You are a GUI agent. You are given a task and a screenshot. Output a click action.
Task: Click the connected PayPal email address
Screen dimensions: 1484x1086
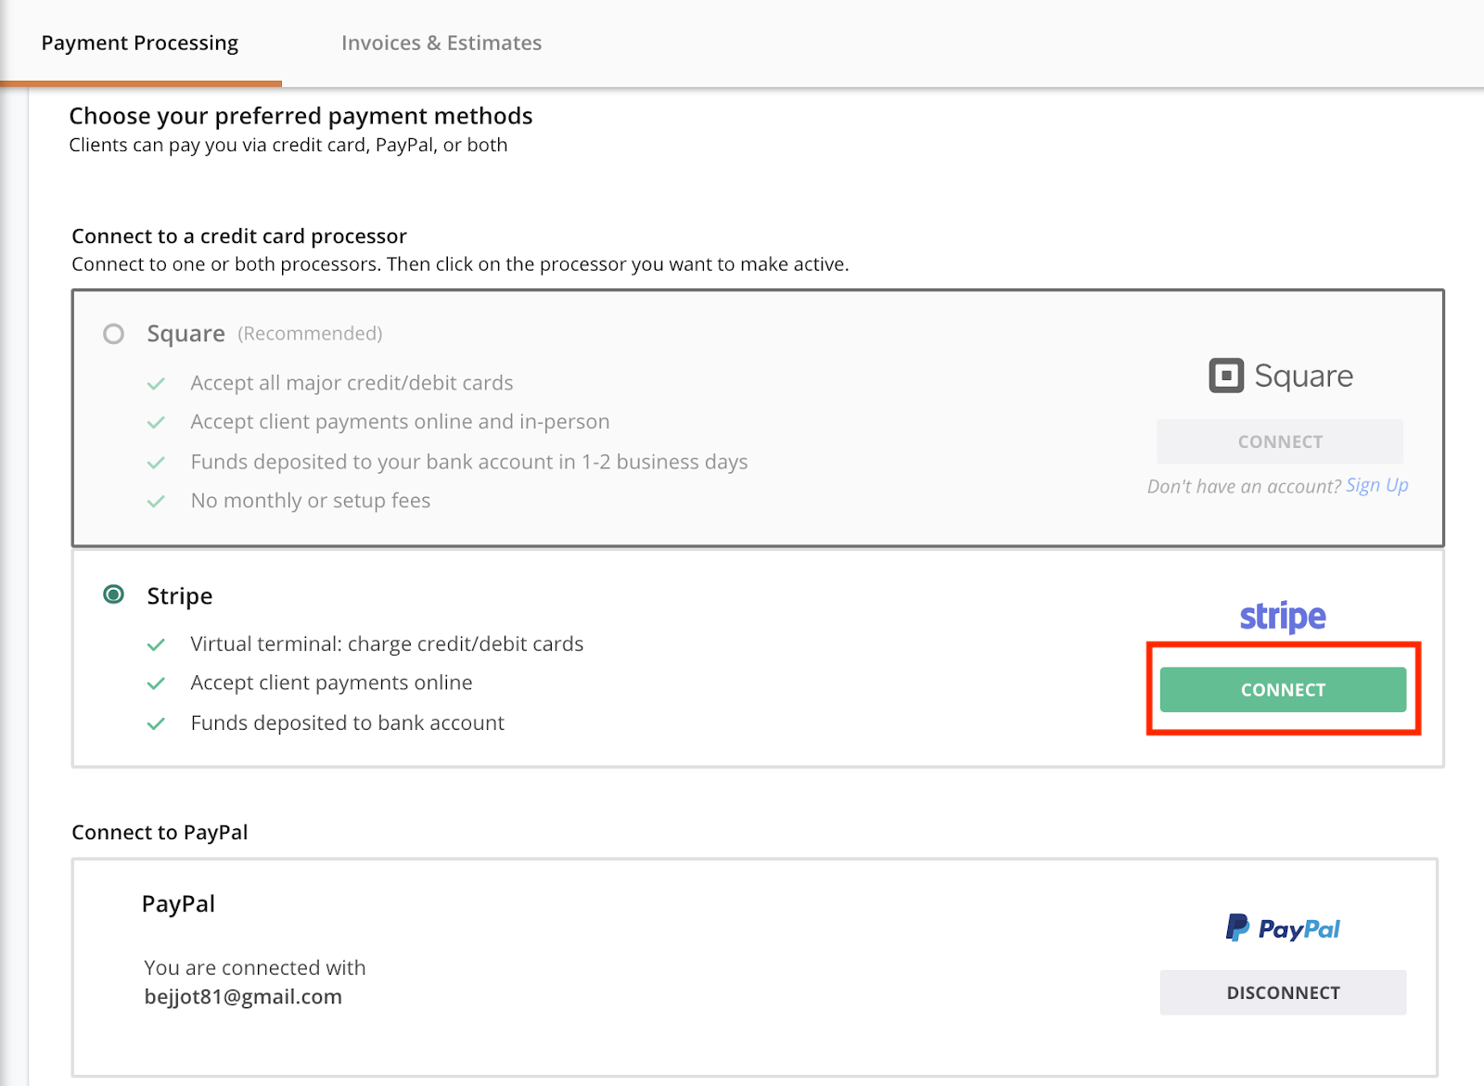point(243,997)
